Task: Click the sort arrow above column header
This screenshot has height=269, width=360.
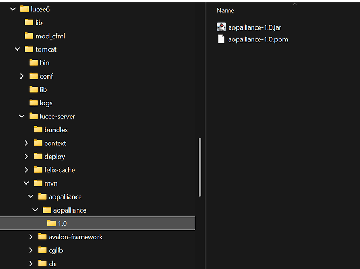Action: (x=295, y=4)
